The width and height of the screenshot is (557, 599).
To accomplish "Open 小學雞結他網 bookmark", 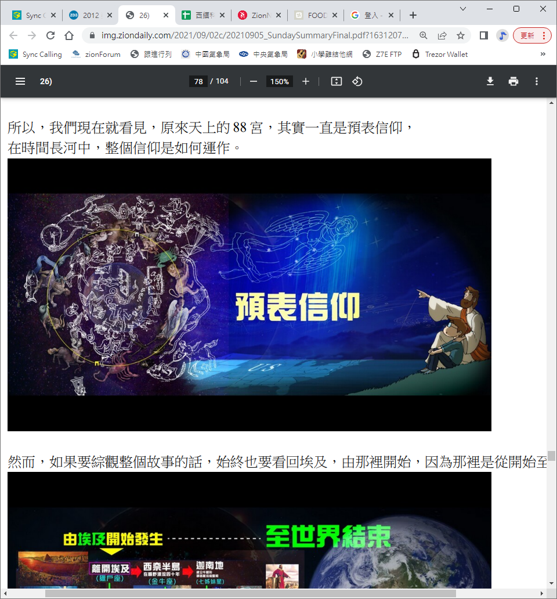I will click(x=325, y=54).
